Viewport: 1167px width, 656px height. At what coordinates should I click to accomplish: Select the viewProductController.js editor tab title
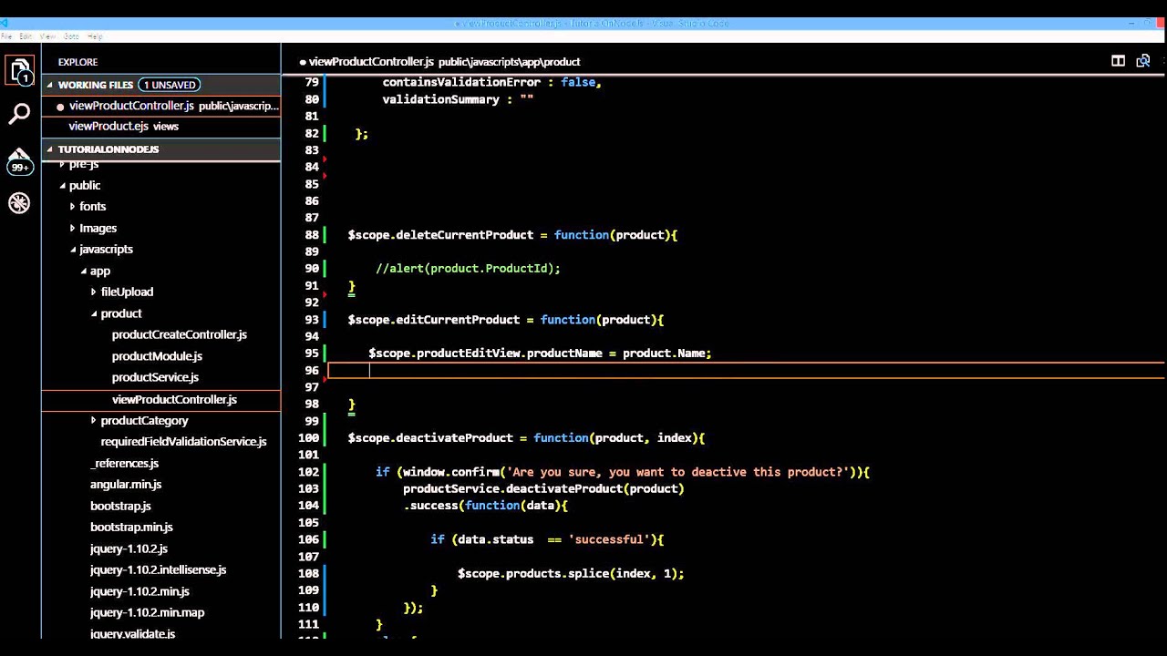pos(371,62)
